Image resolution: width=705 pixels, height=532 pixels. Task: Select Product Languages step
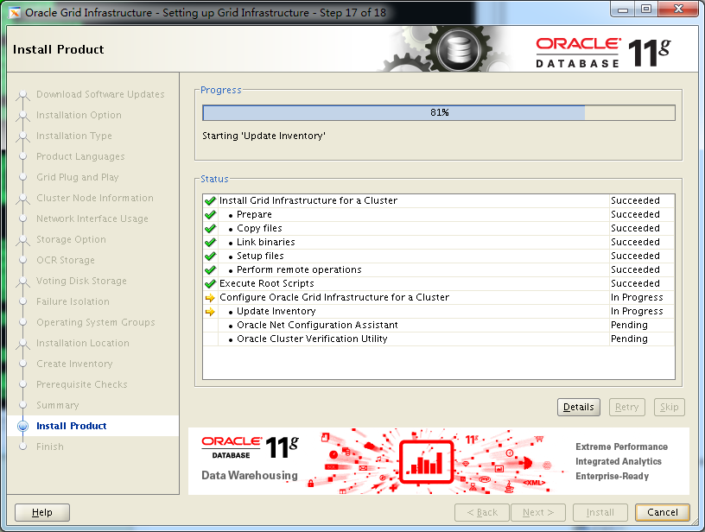click(x=80, y=156)
